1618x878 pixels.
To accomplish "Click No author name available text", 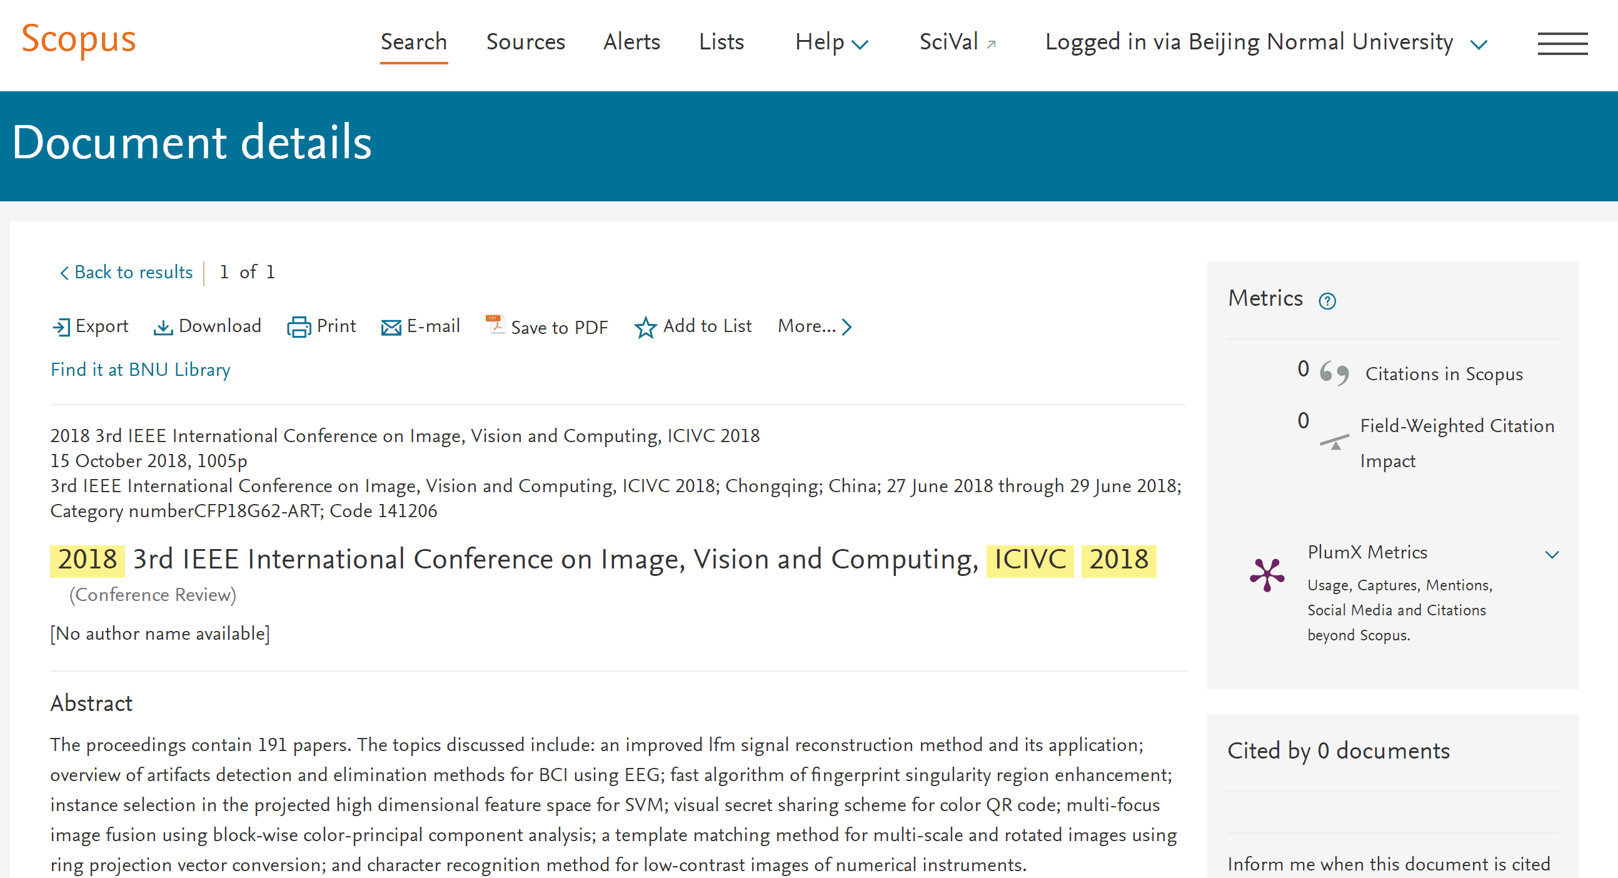I will pyautogui.click(x=159, y=633).
